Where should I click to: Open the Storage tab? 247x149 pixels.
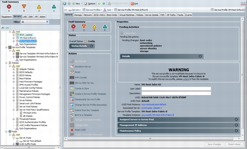click(78, 15)
